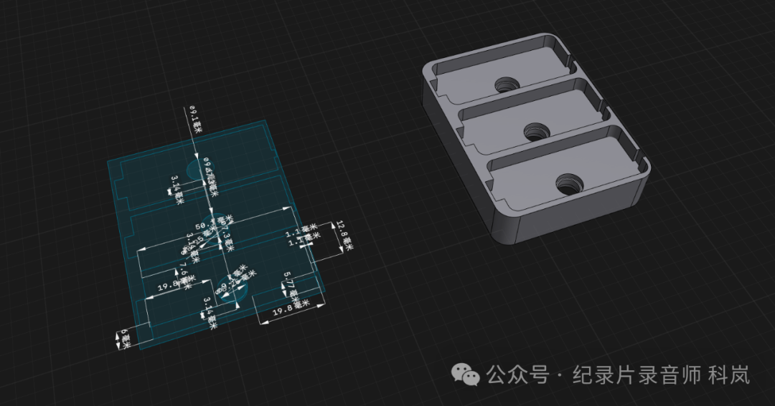Click the countersunk hole in the middle tray pocket
The width and height of the screenshot is (775, 406).
point(536,132)
